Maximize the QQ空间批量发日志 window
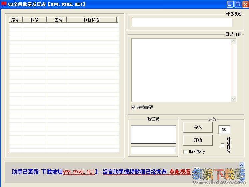The width and height of the screenshot is (249, 187). coord(238,4)
